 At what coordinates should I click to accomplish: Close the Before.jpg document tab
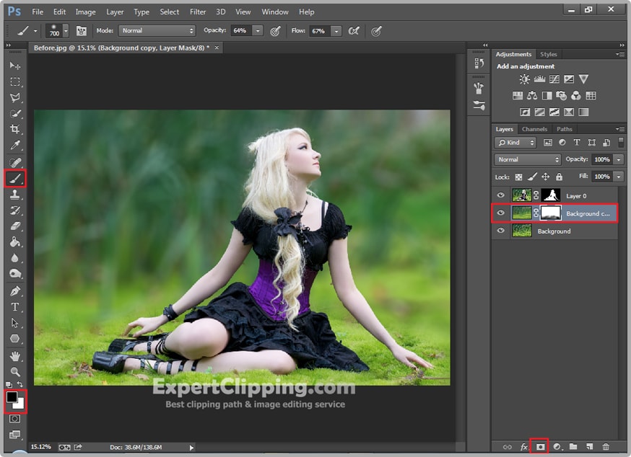pos(217,48)
